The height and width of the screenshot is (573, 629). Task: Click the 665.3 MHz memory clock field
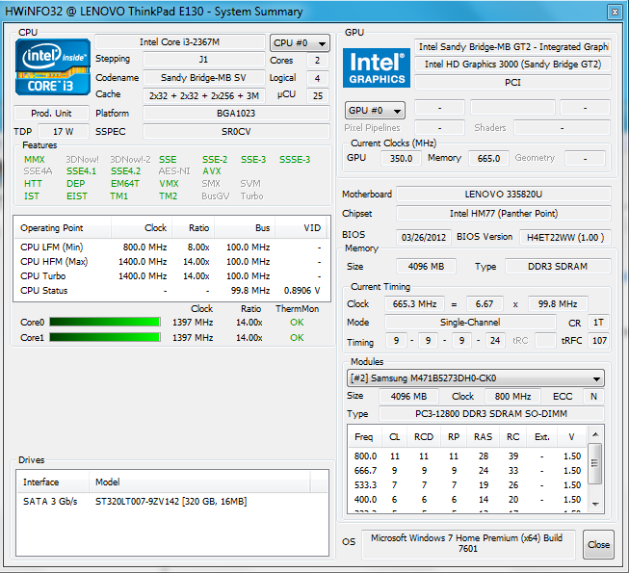point(414,304)
